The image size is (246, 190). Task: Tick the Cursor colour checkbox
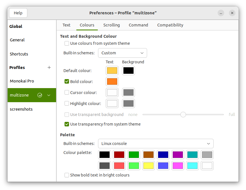pos(67,92)
